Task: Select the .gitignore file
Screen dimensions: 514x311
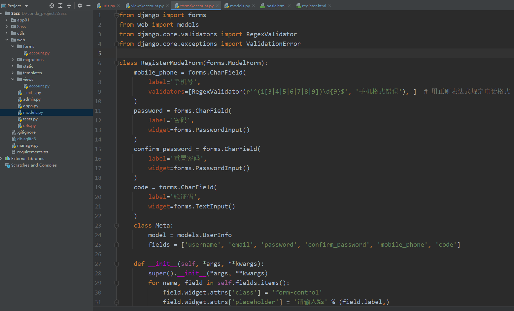Action: point(26,132)
